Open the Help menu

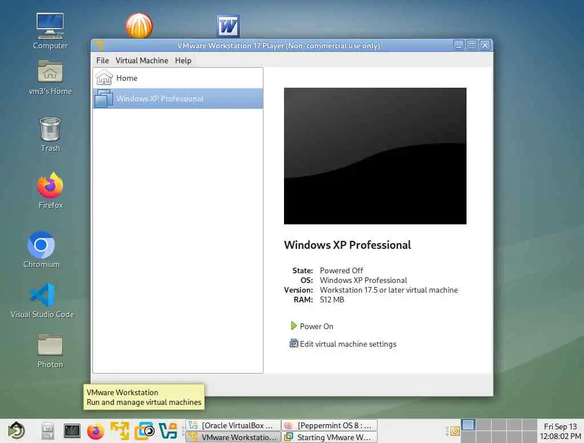183,60
